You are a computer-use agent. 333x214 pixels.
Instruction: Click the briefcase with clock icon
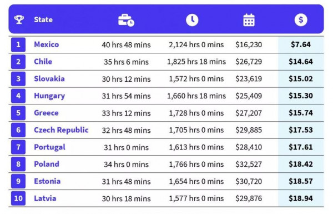(126, 20)
